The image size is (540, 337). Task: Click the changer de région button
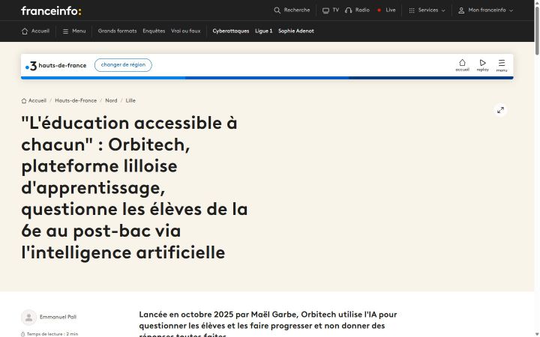(x=123, y=65)
